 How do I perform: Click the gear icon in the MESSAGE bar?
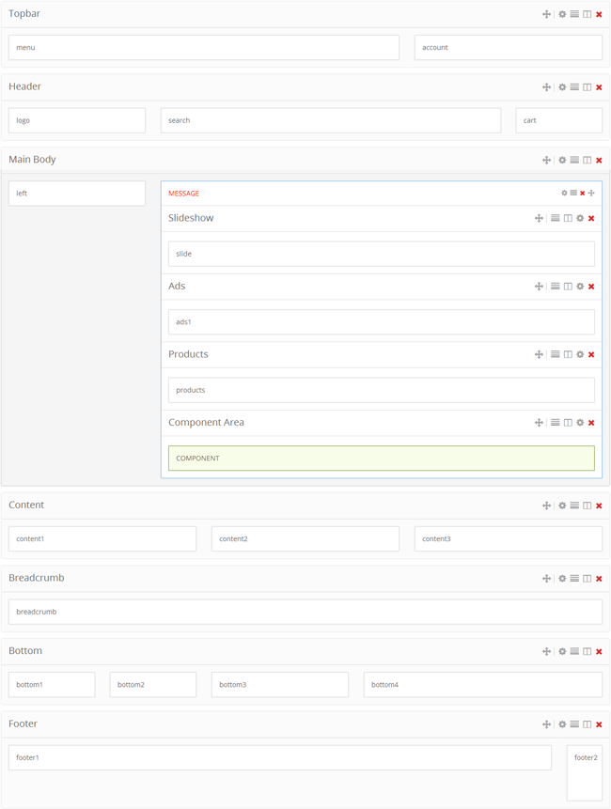(x=564, y=194)
